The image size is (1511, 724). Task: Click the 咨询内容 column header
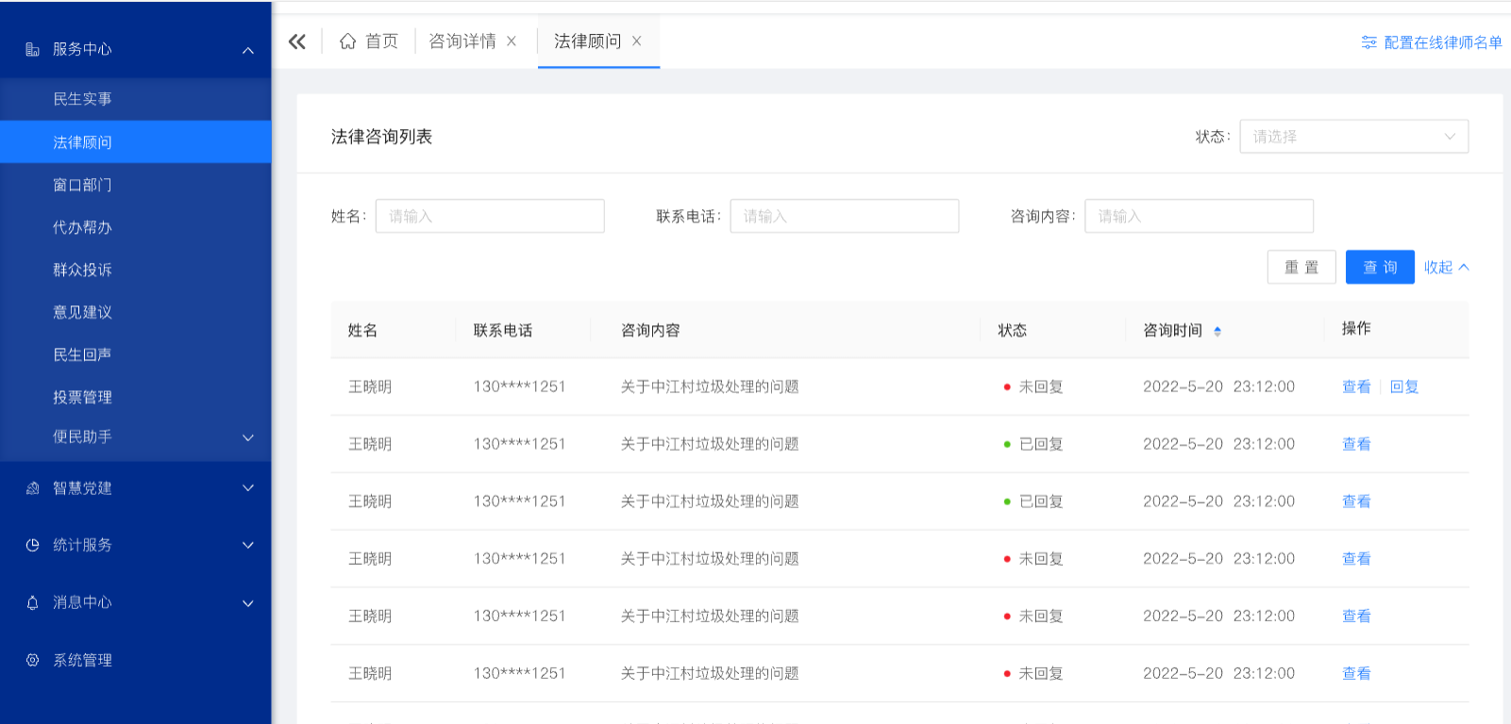coord(650,331)
